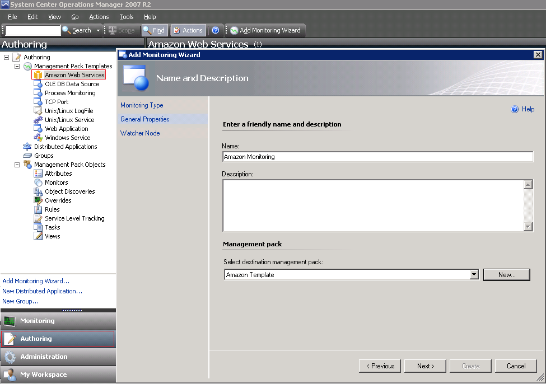Image resolution: width=546 pixels, height=384 pixels.
Task: Open the Actions menu in the menu bar
Action: (x=99, y=17)
